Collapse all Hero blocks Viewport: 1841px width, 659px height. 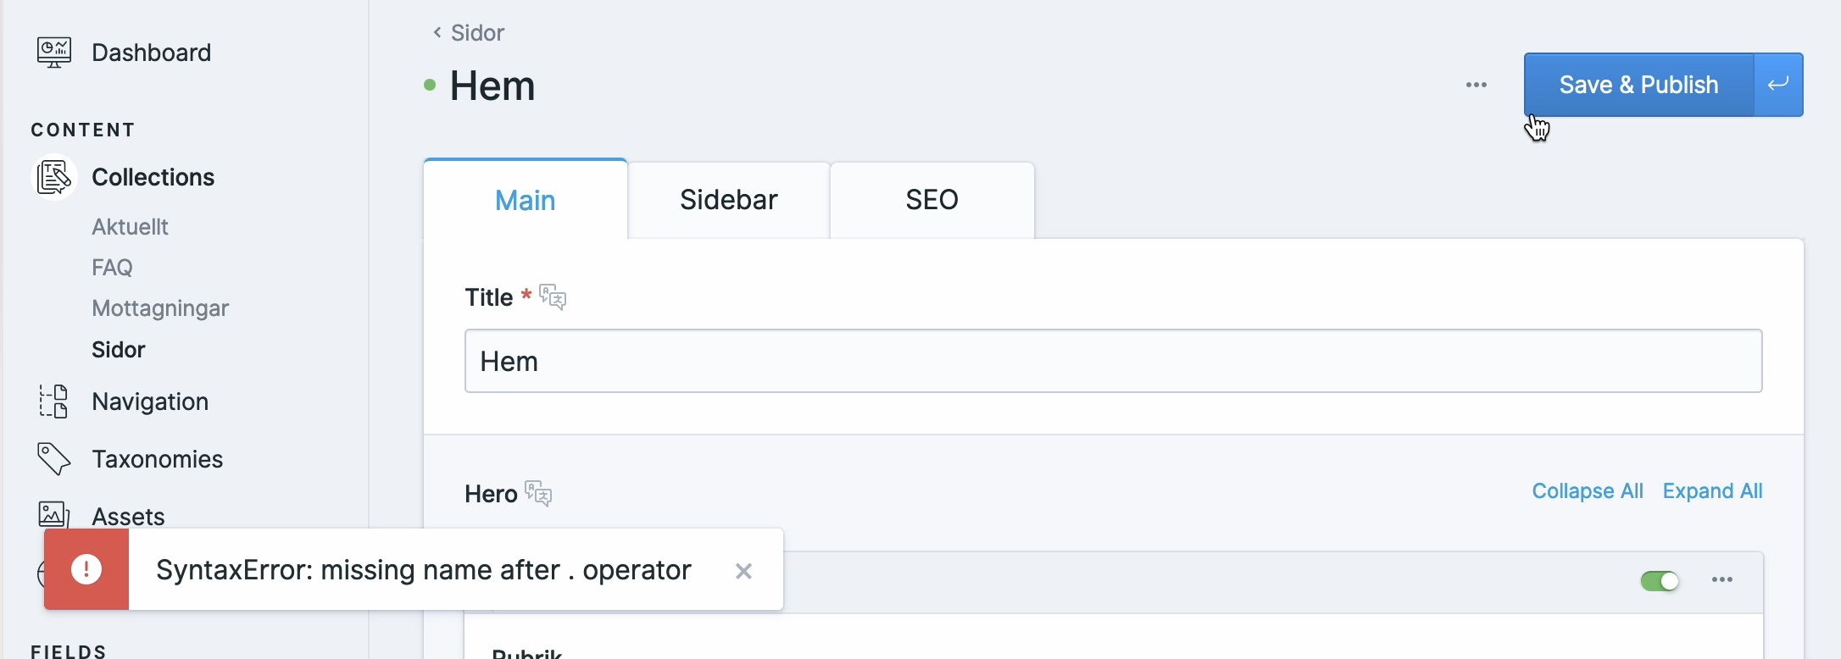point(1587,490)
